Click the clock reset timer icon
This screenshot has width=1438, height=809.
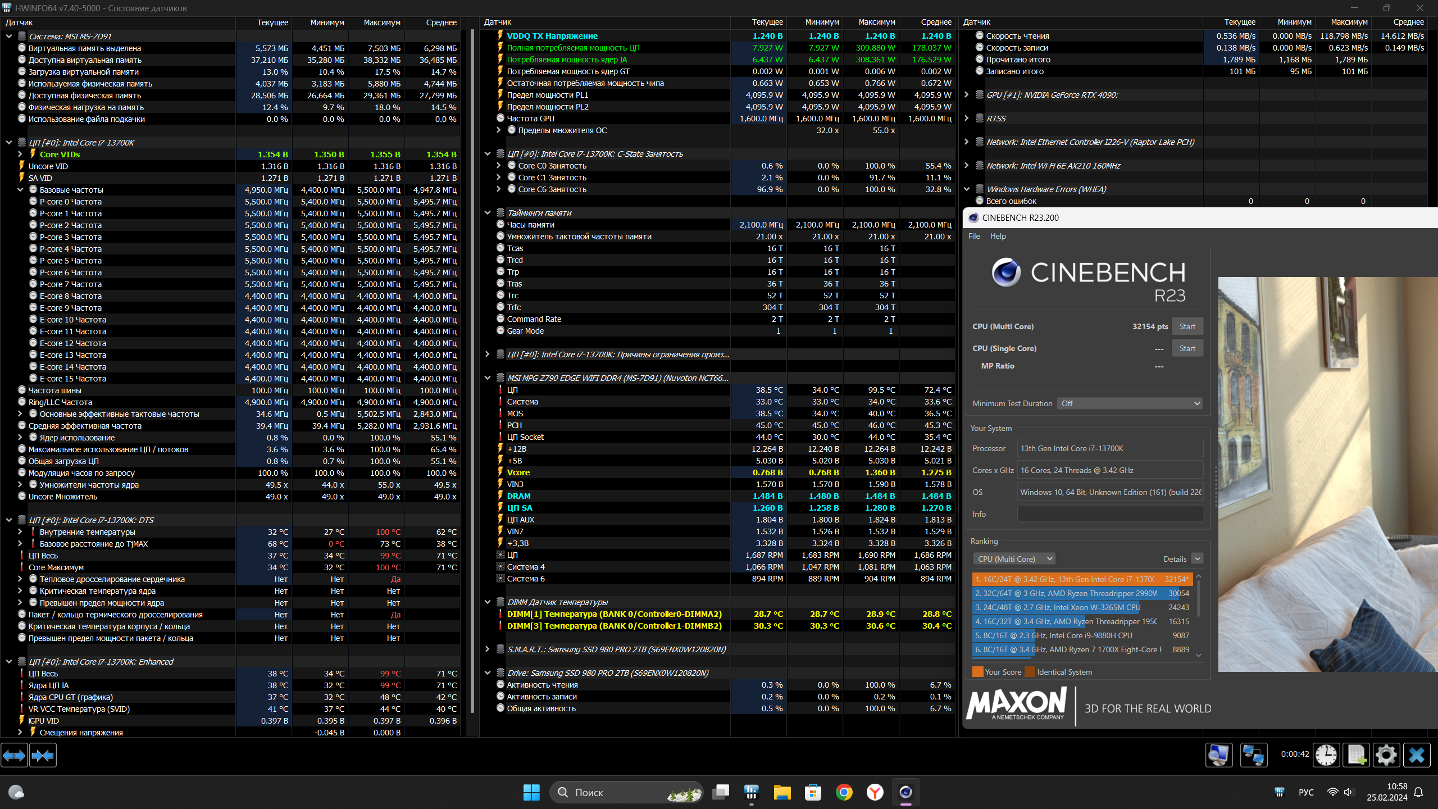click(1326, 755)
